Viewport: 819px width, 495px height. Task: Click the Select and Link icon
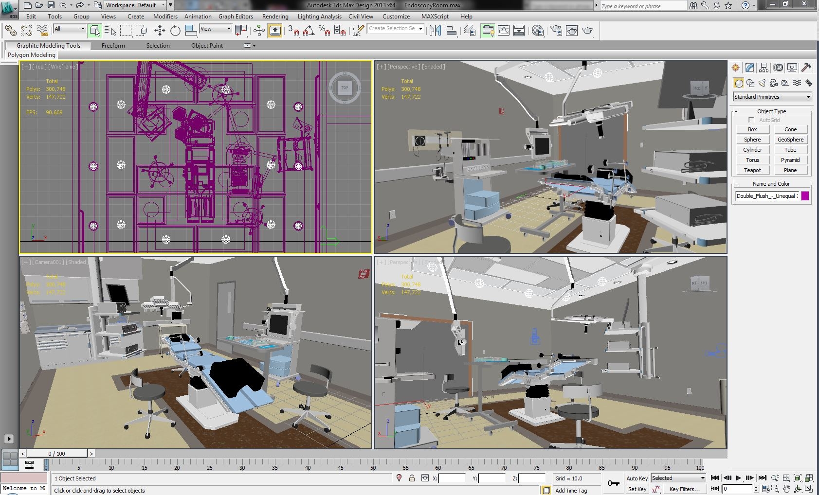point(10,30)
